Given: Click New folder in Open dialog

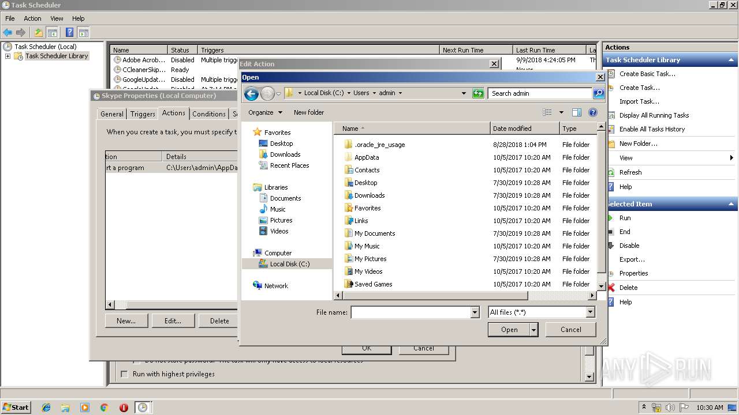Looking at the screenshot, I should (309, 112).
